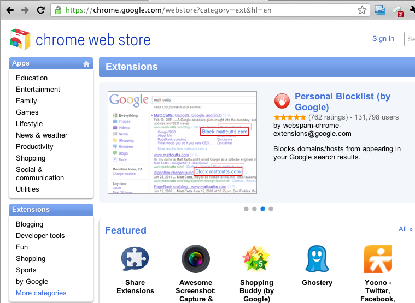415x303 pixels.
Task: Select the first carousel dot
Action: pyautogui.click(x=246, y=209)
